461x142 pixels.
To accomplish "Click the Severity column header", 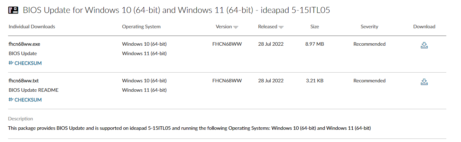I will tap(369, 27).
